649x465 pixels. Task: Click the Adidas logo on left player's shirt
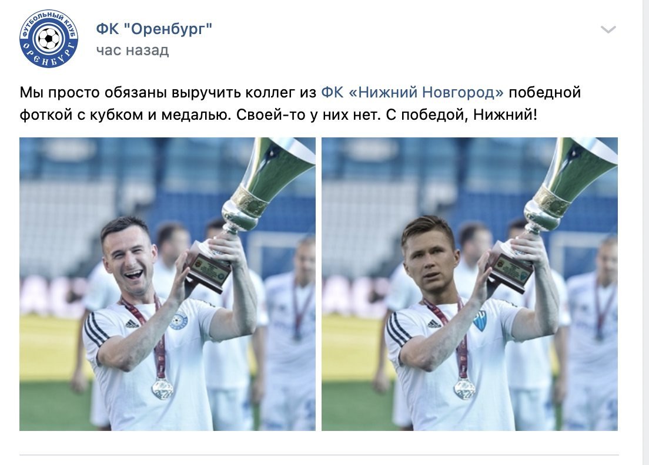(x=132, y=324)
